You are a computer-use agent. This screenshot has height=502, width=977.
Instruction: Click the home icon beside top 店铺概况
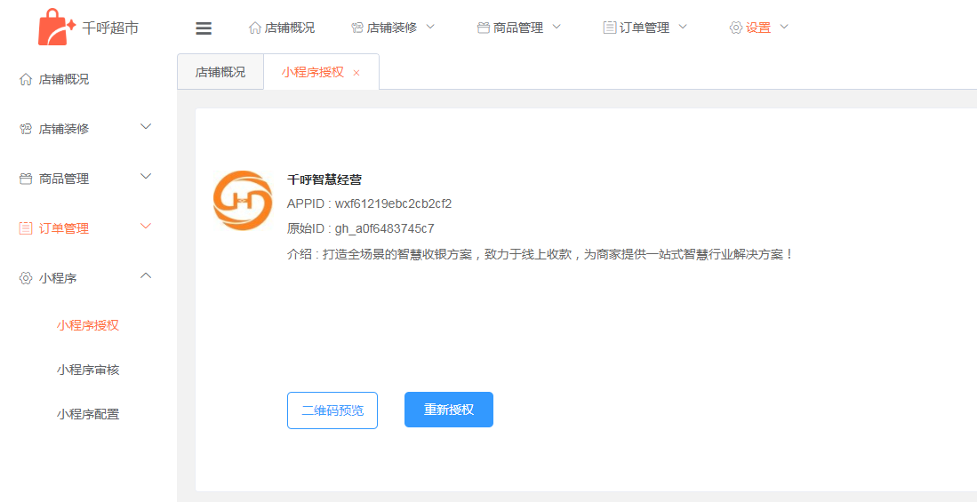coord(254,28)
